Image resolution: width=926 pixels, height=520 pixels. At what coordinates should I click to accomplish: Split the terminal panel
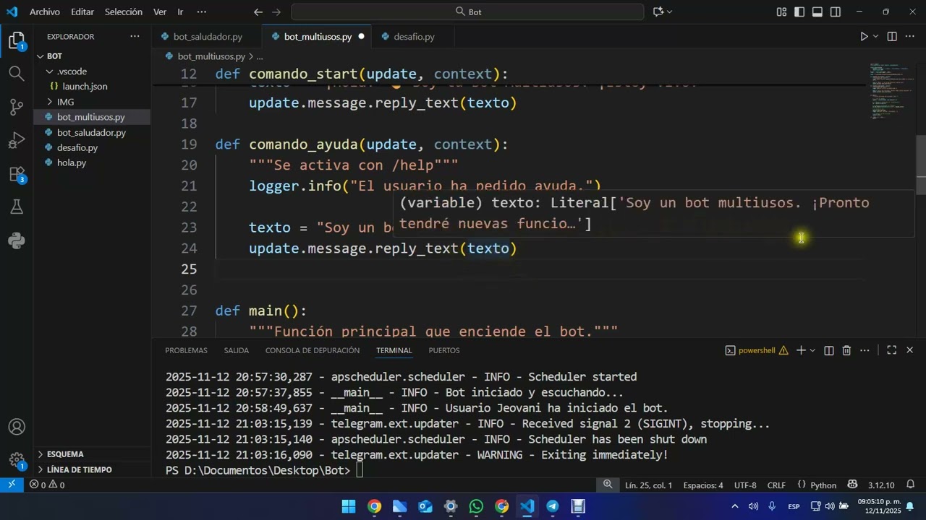[829, 350]
